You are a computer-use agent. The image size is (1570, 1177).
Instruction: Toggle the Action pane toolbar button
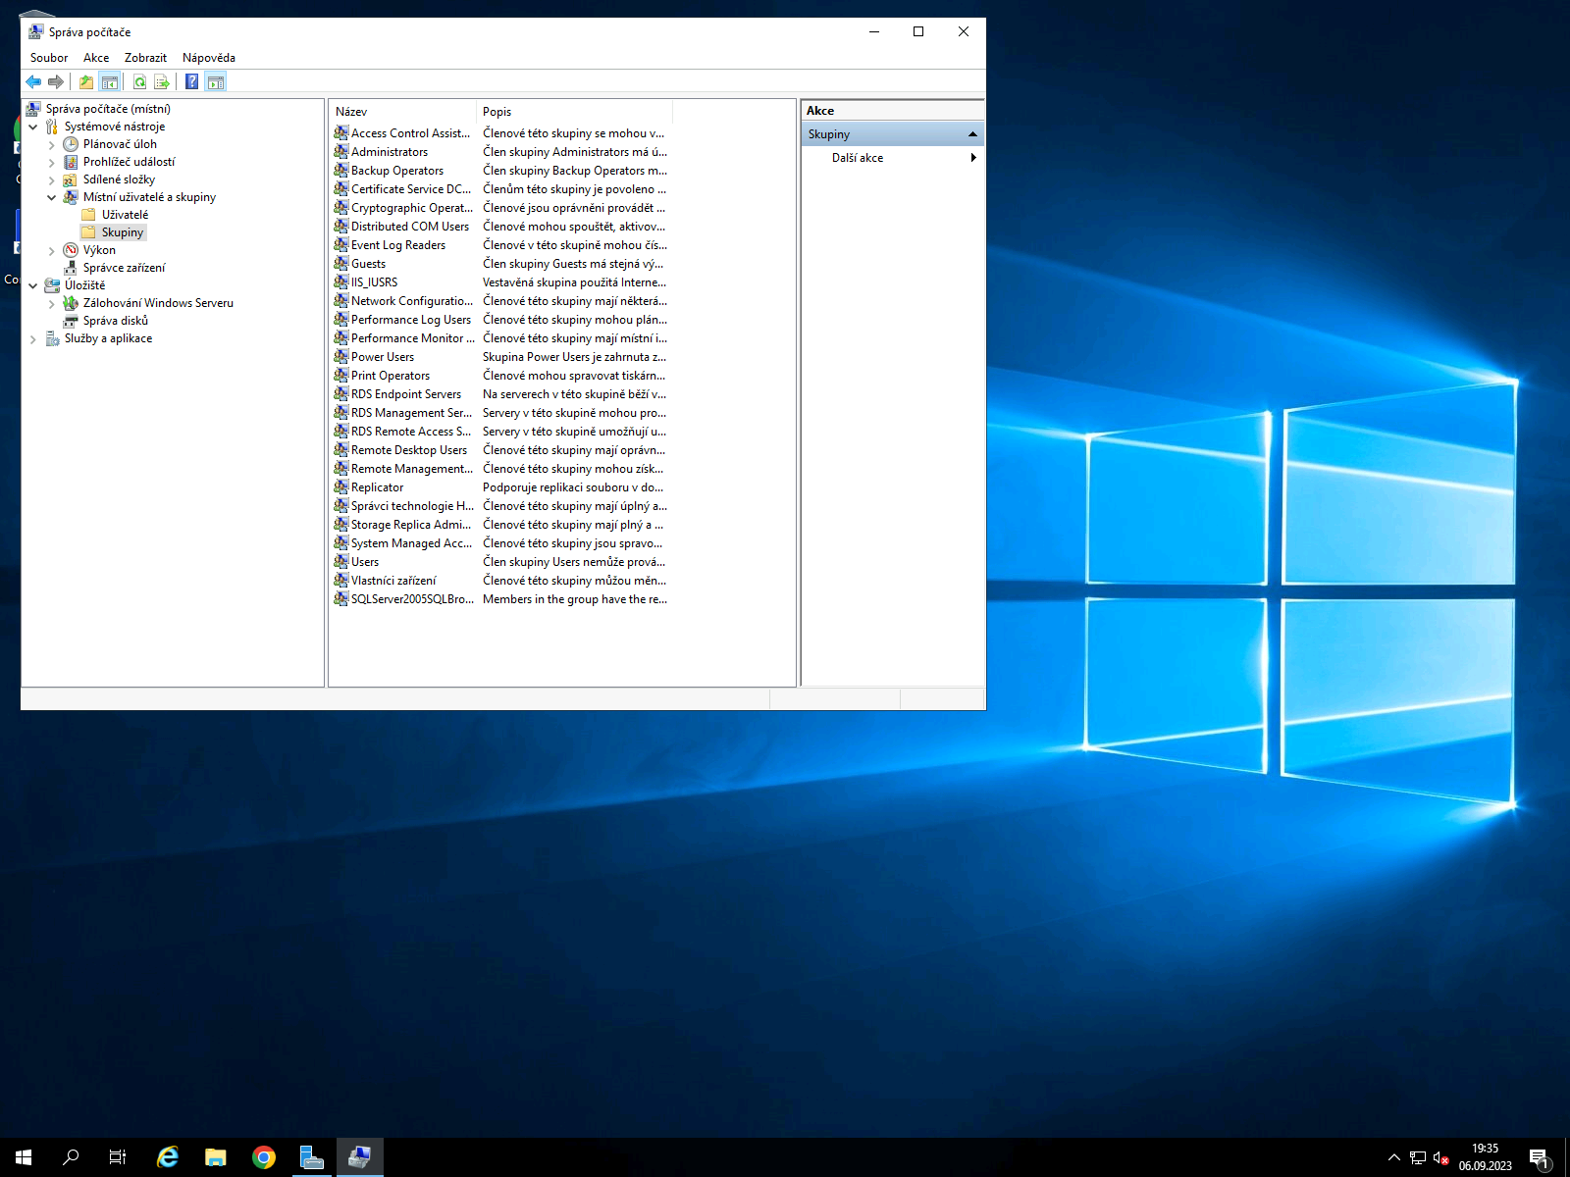[x=216, y=82]
